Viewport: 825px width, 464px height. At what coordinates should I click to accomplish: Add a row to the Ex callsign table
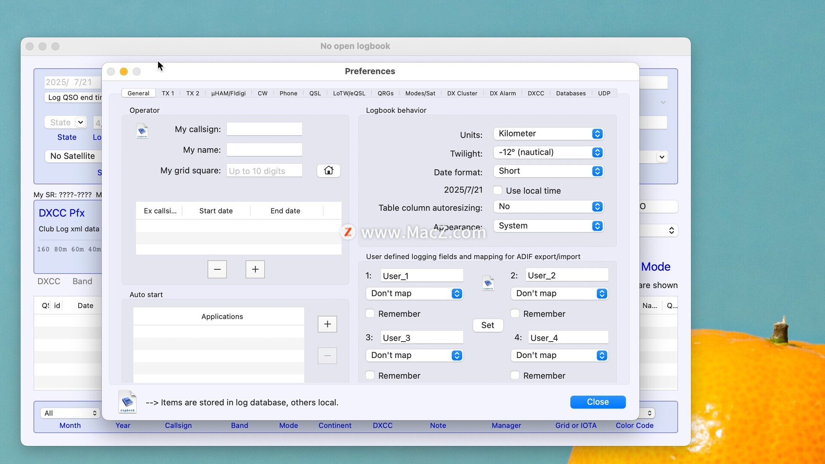(x=255, y=269)
